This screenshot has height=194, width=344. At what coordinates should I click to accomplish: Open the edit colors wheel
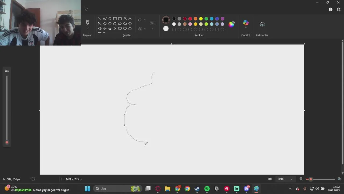tap(231, 24)
